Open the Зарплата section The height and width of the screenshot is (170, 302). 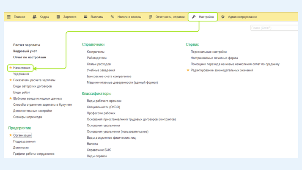click(70, 17)
